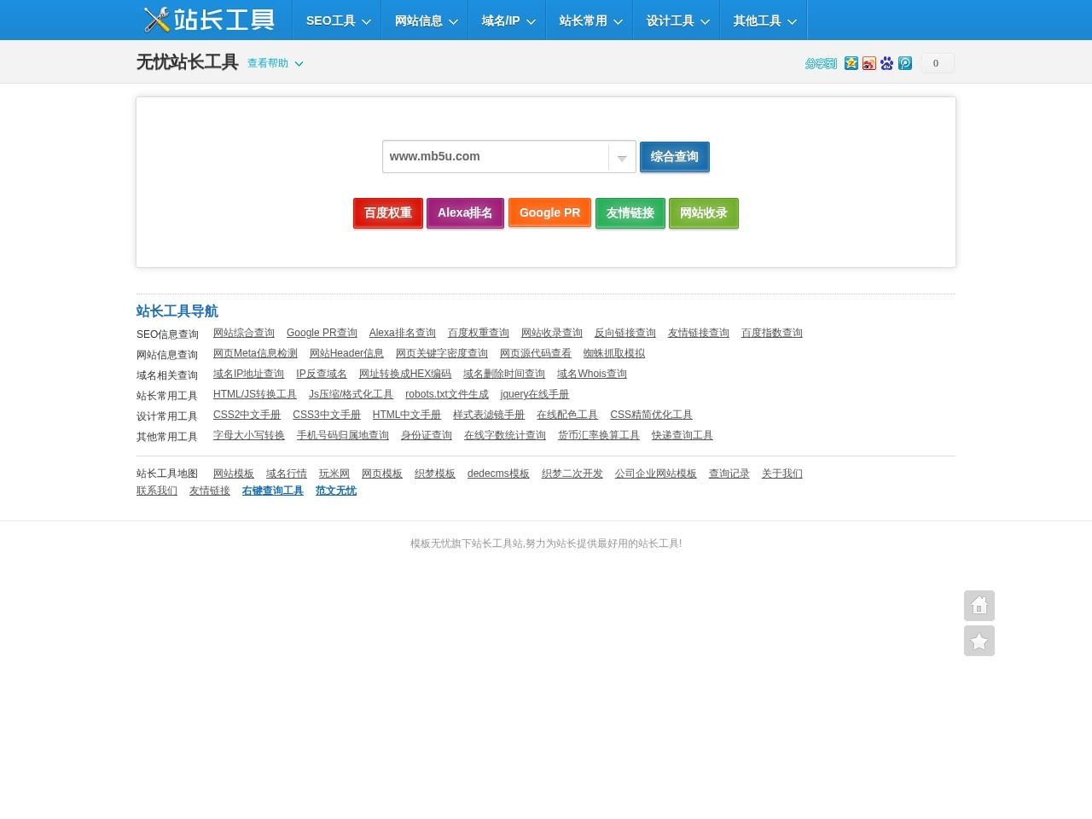Screen dimensions: 1092x819
Task: Click the red 百度权重 button
Action: [x=388, y=213]
